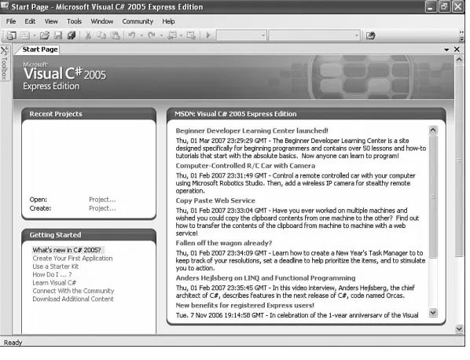The height and width of the screenshot is (360, 470).
Task: Click the Save All toolbar icon
Action: (x=72, y=35)
